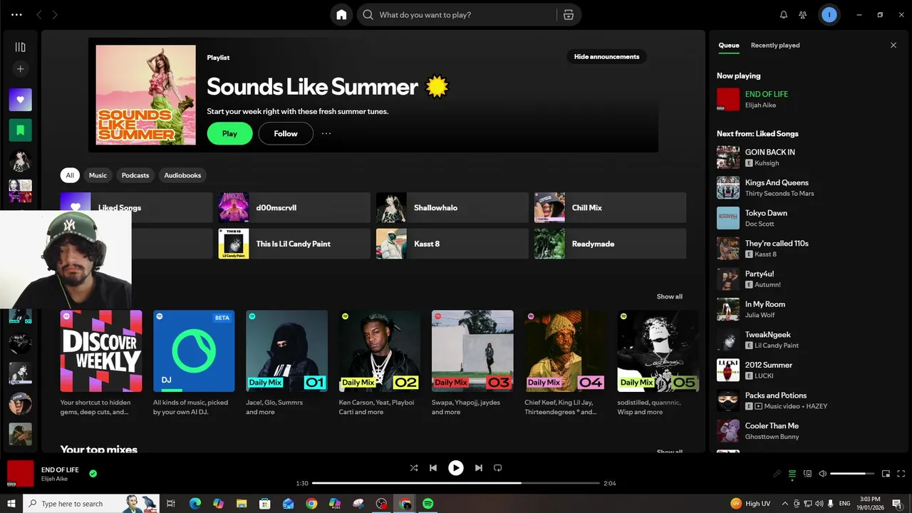Open the profile avatar menu

click(x=829, y=15)
